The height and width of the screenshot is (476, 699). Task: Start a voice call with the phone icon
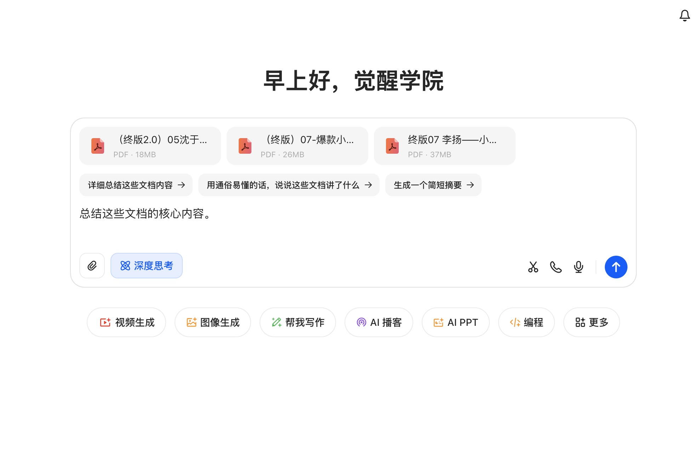click(556, 268)
